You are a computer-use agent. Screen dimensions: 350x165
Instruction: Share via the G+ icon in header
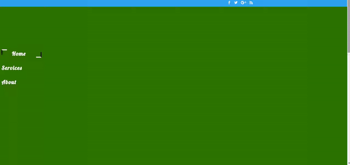(244, 3)
